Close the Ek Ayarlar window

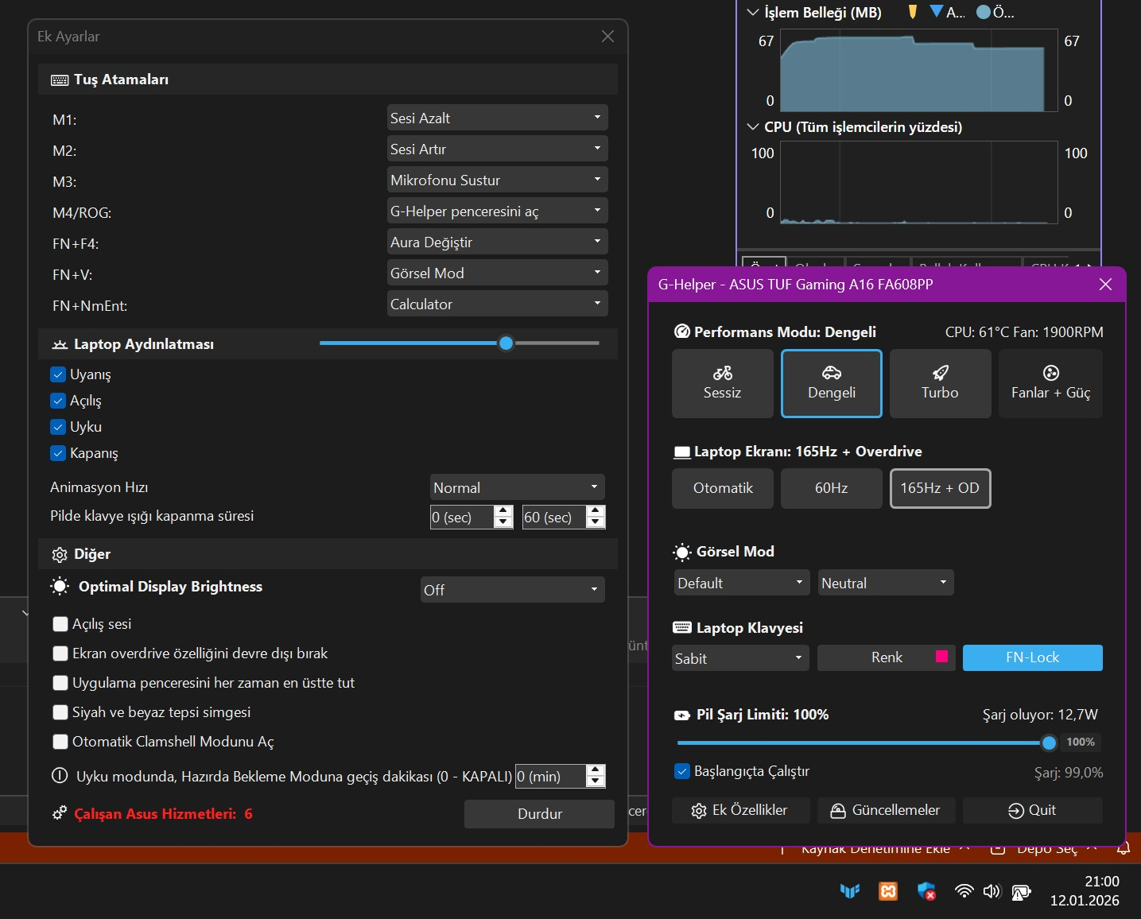coord(607,37)
